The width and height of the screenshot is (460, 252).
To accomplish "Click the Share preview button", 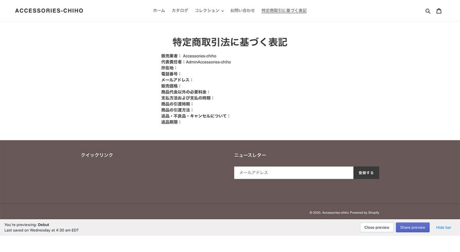I will pos(412,227).
